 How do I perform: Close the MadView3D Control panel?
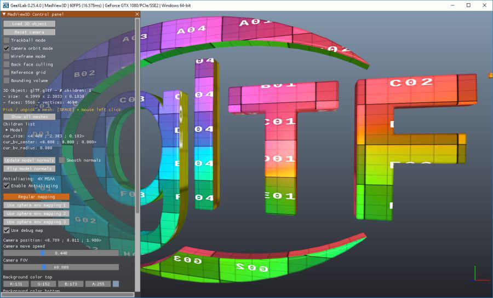[137, 14]
